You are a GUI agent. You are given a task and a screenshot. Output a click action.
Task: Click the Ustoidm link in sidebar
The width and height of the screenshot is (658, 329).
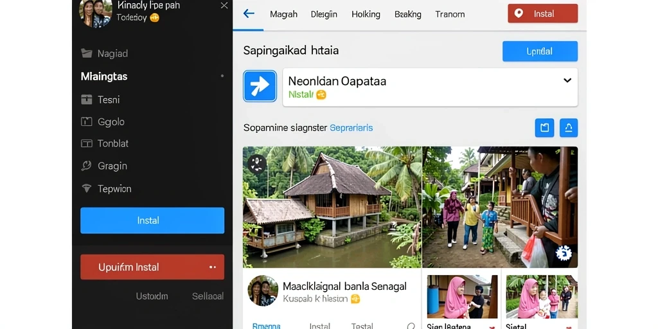152,296
